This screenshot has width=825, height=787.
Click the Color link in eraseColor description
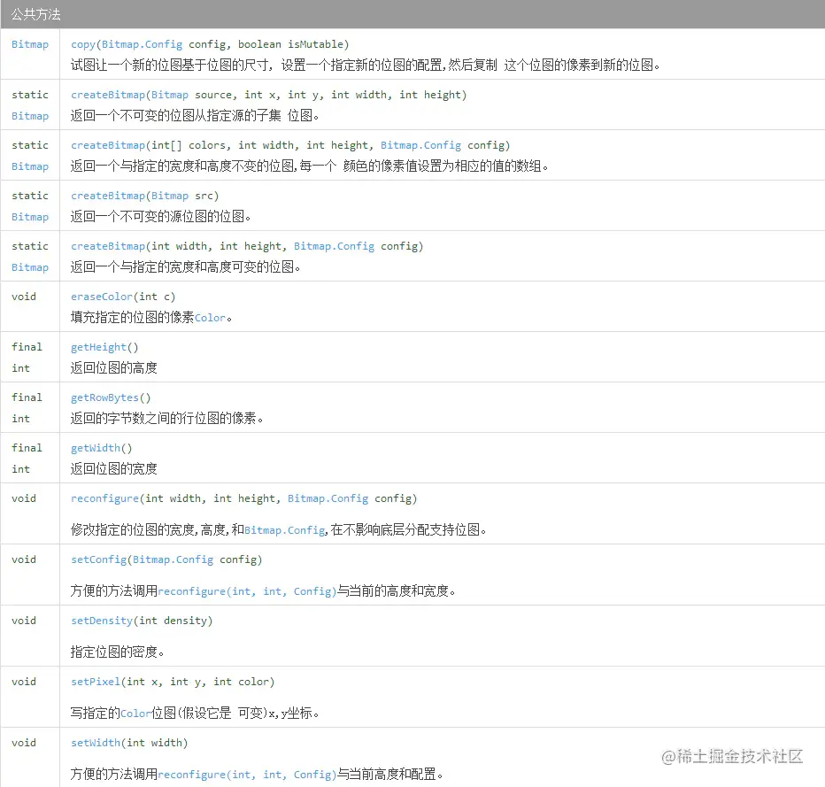[210, 318]
